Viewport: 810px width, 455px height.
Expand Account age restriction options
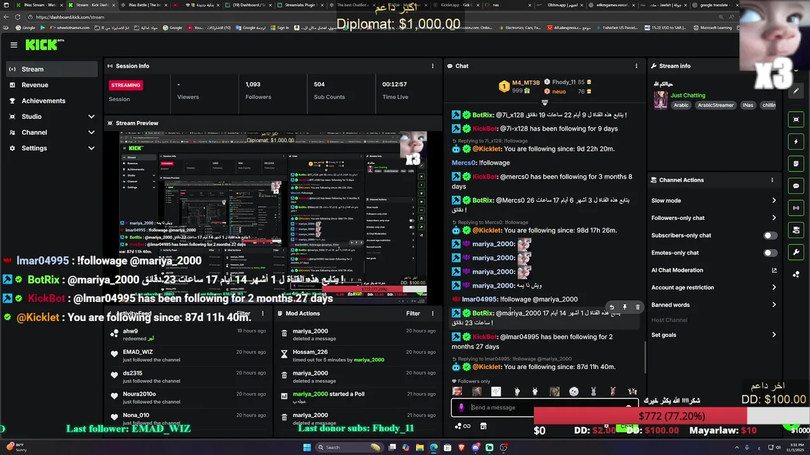(714, 288)
